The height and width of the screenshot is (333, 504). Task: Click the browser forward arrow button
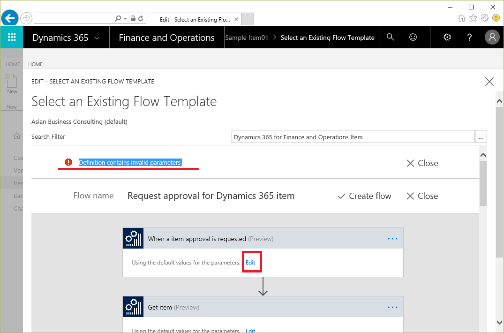pyautogui.click(x=26, y=18)
